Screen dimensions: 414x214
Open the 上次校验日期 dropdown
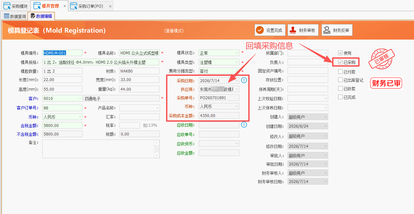pyautogui.click(x=326, y=98)
